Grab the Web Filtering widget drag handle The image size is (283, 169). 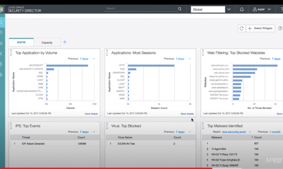203,53
